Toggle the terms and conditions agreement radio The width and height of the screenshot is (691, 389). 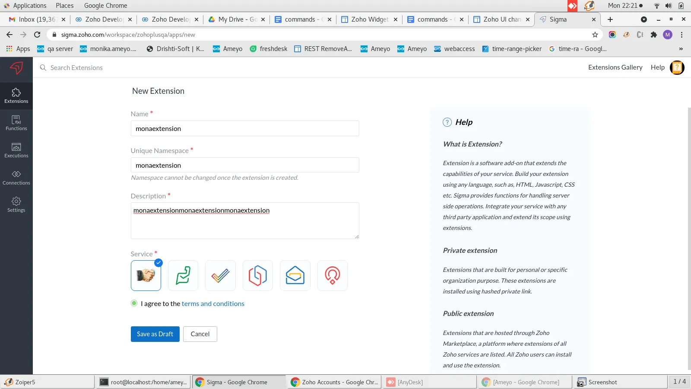coord(134,303)
